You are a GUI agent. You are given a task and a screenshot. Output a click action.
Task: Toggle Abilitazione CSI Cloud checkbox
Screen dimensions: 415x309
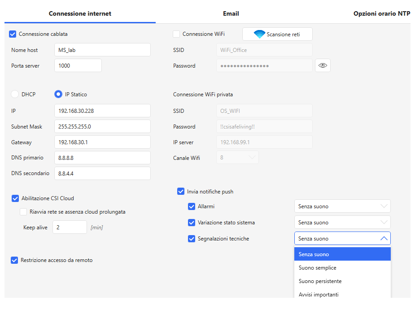coord(15,198)
